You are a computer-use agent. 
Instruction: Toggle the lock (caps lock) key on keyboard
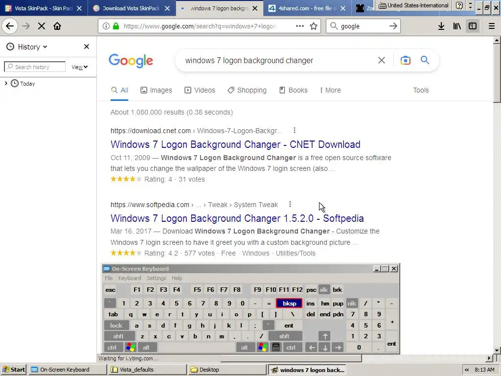point(116,326)
